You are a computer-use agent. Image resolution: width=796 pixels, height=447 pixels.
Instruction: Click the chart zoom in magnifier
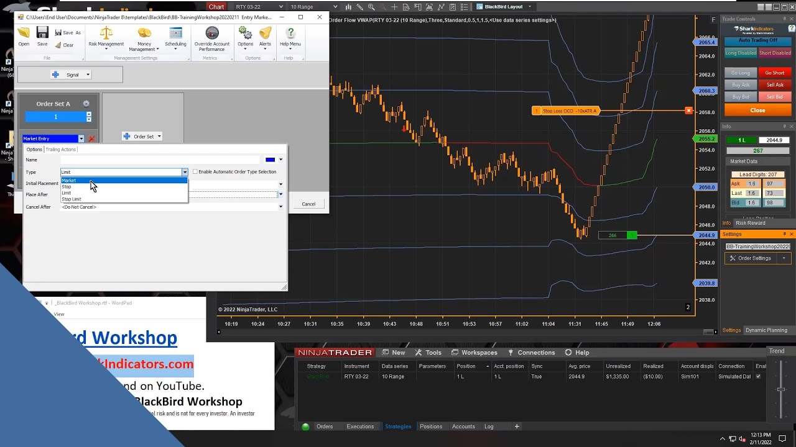click(x=371, y=7)
